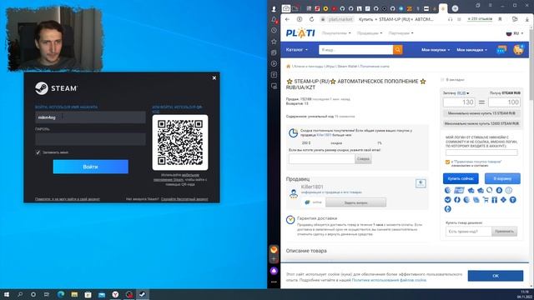Toggle the add to bookmarks checkbox
Screen dimensions: 534x300
(x=442, y=80)
